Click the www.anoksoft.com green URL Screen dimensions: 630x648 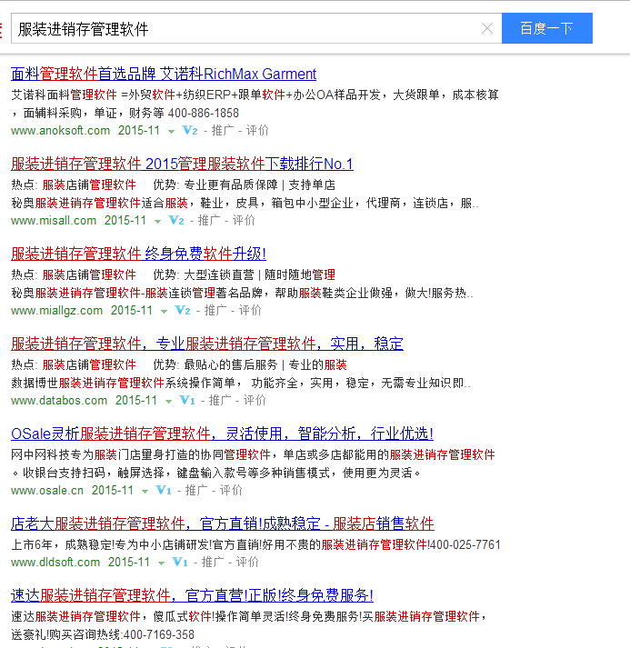pos(60,131)
